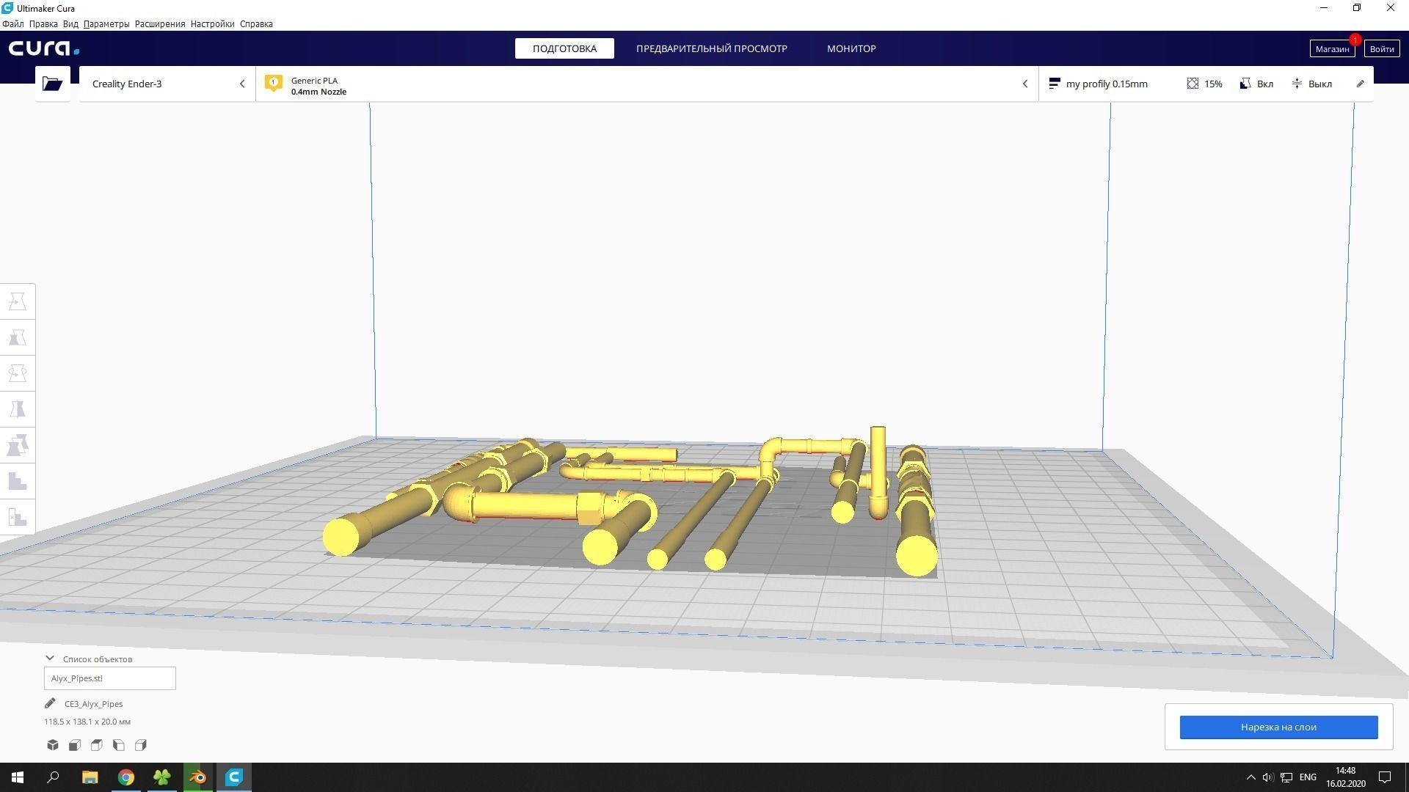The height and width of the screenshot is (792, 1409).
Task: Open the Вид menu
Action: pos(70,23)
